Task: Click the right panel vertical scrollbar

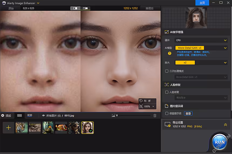Action: (x=231, y=59)
